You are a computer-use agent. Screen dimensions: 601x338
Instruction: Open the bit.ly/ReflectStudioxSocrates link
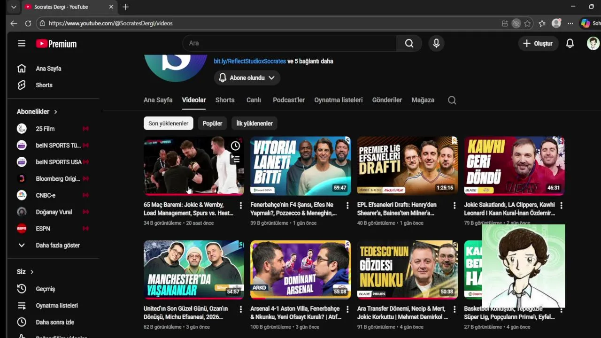tap(250, 61)
